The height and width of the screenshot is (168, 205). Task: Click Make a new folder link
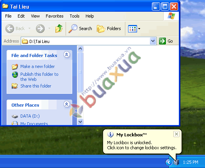point(37,66)
